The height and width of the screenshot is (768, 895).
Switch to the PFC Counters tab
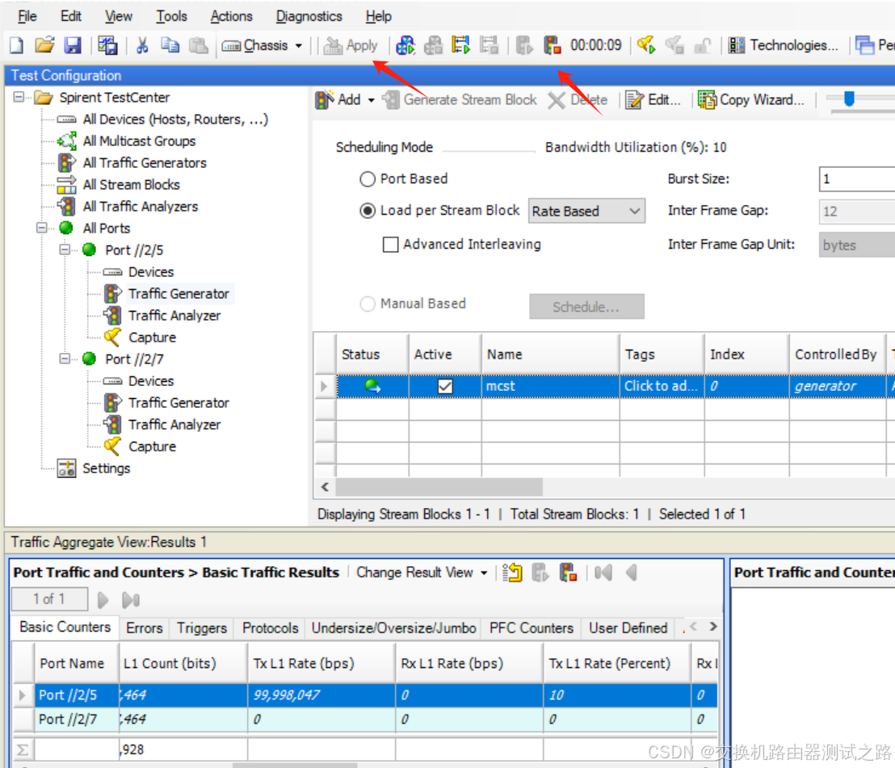click(531, 628)
